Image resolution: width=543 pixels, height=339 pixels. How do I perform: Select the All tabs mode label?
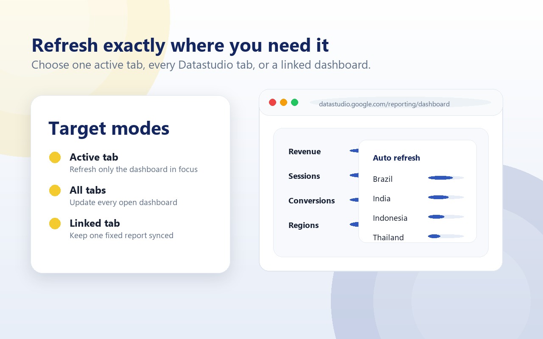click(x=88, y=190)
